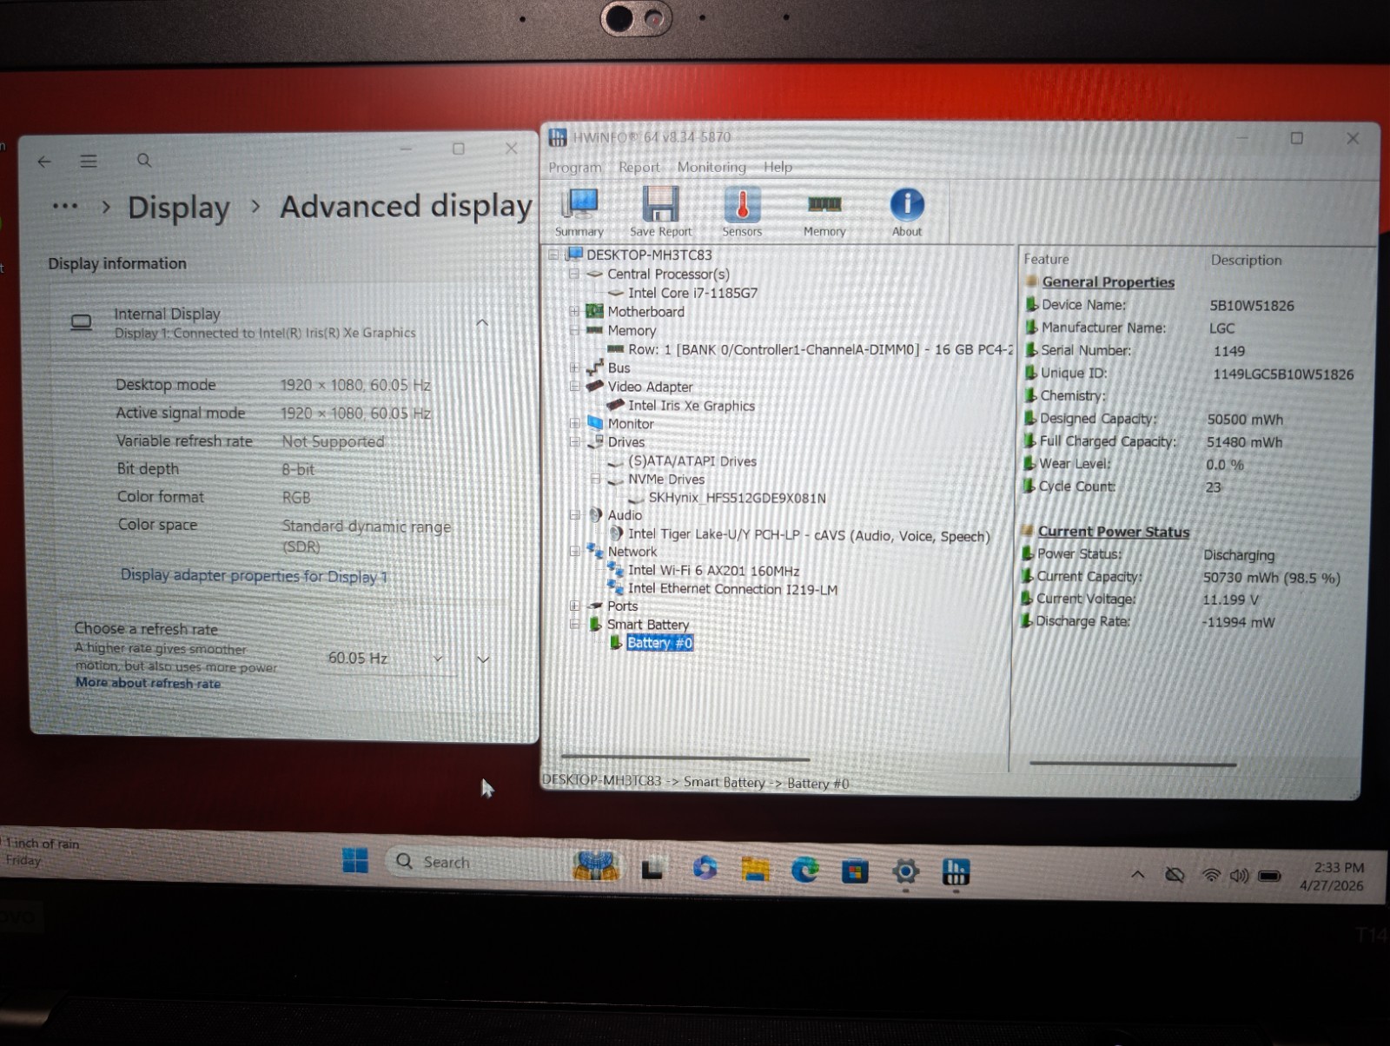Collapse the Smart Battery node
This screenshot has height=1046, width=1390.
[x=573, y=624]
